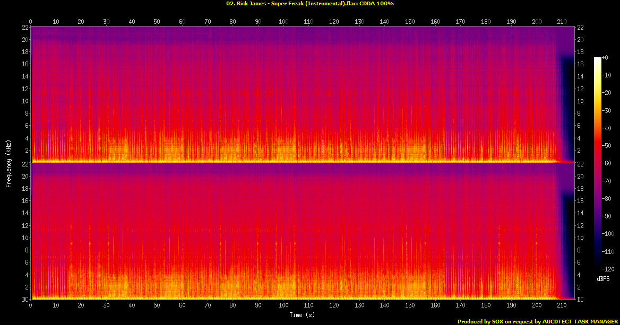Click the "50" tick on top time axis
The width and height of the screenshot is (620, 325).
pos(157,22)
